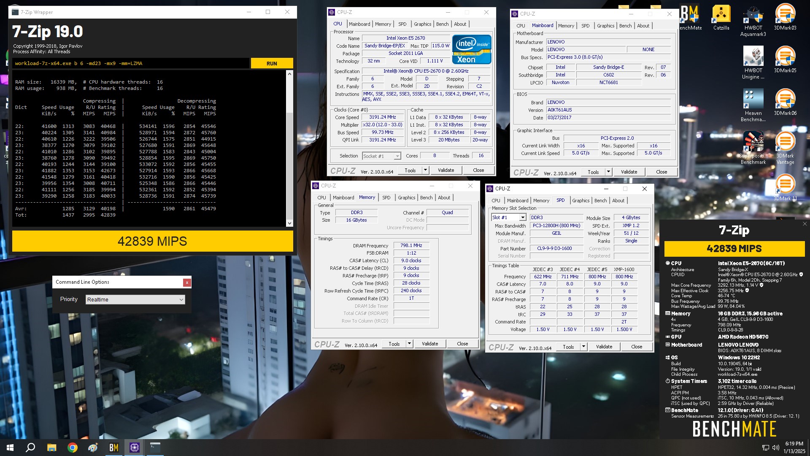Open the Catzilla desktop shortcut
The image size is (810, 456).
pos(721,18)
